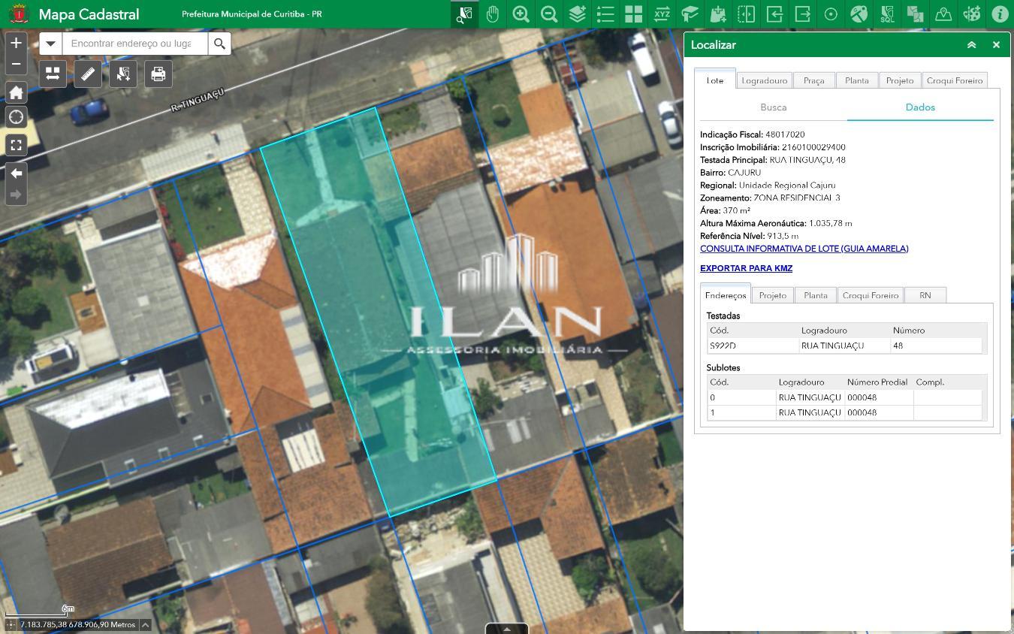The image size is (1014, 634).
Task: Click the zoom out magnifier icon
Action: (549, 14)
